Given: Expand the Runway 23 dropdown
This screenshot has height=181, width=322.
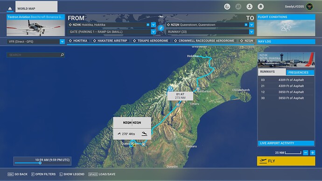Looking at the screenshot, I should [252, 32].
